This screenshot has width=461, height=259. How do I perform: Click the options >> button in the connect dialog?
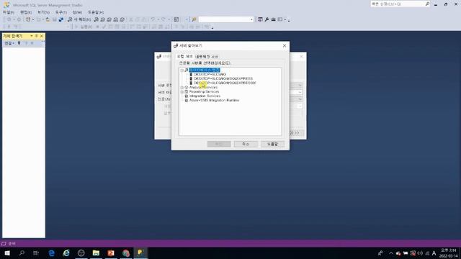tap(296, 133)
